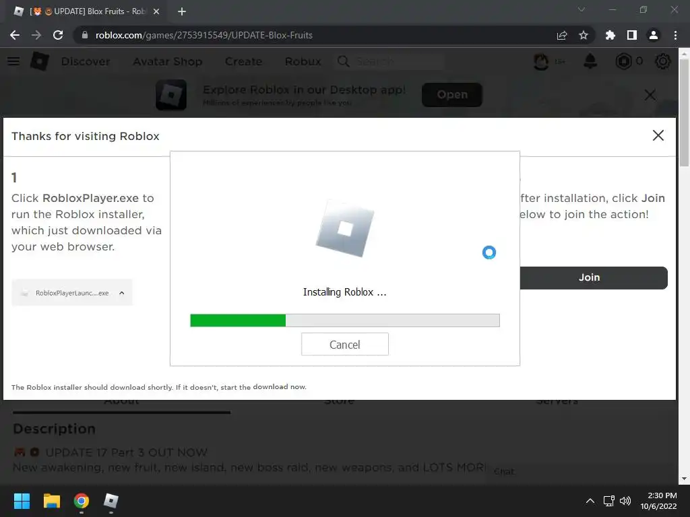Image resolution: width=690 pixels, height=517 pixels.
Task: Select the Blox Fruits browser tab
Action: click(86, 11)
